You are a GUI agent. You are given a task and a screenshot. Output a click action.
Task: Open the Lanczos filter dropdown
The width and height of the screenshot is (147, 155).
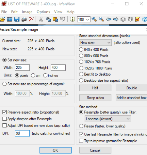(108, 119)
